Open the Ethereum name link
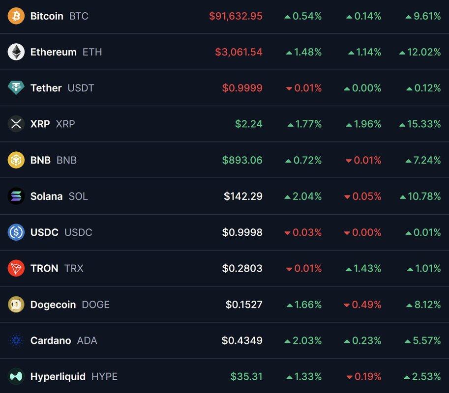This screenshot has width=449, height=393. click(x=53, y=52)
